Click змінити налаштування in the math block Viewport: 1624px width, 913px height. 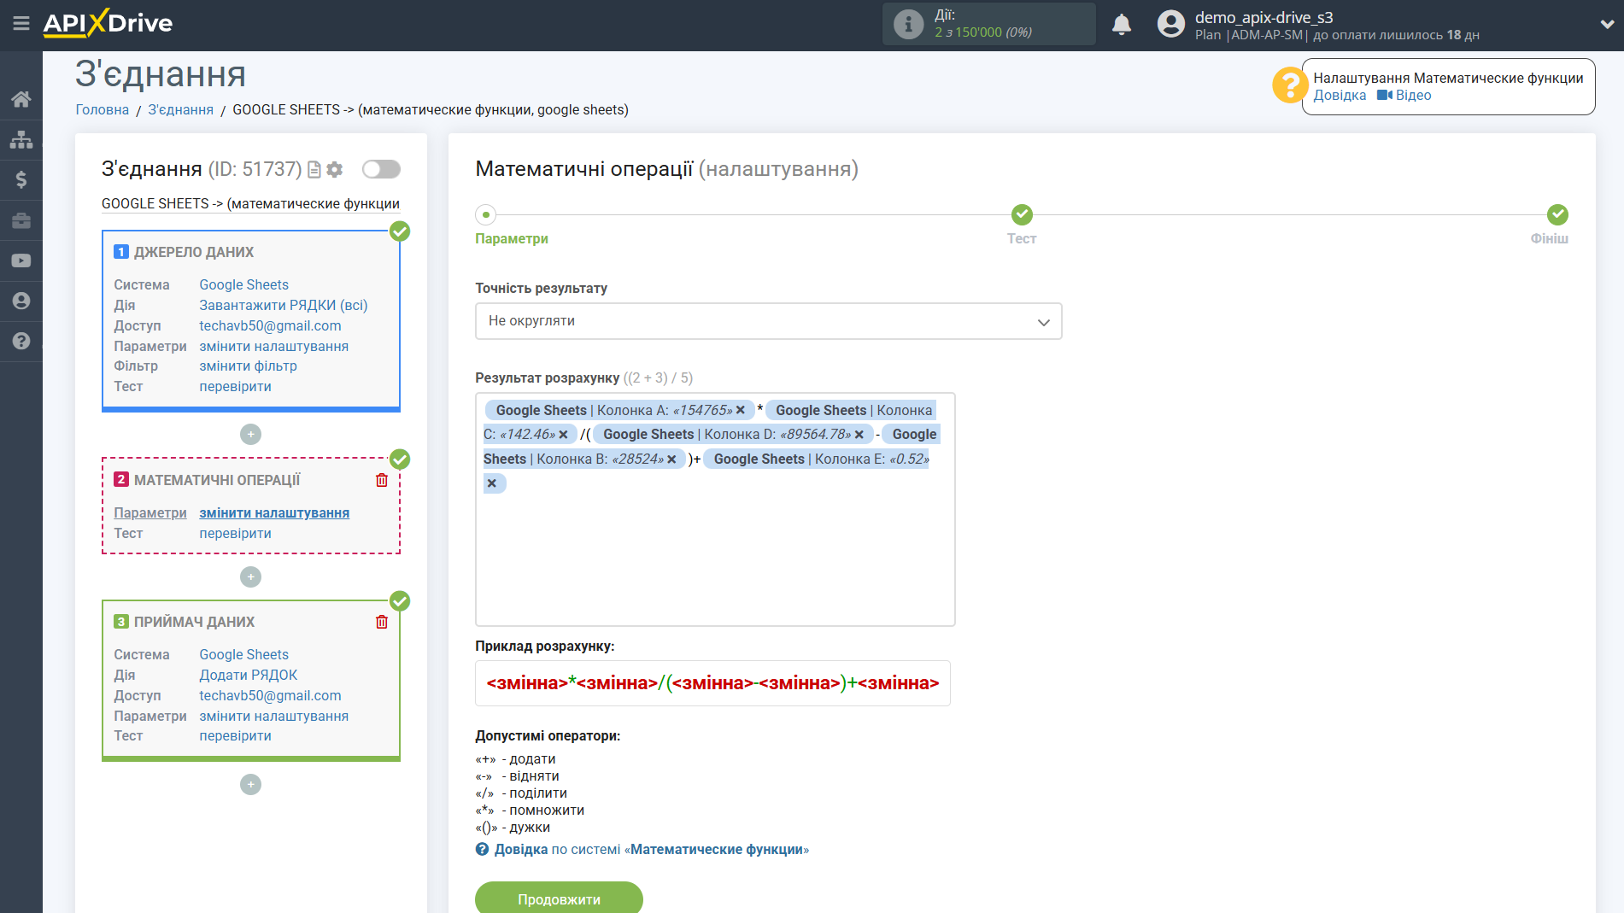click(x=274, y=512)
